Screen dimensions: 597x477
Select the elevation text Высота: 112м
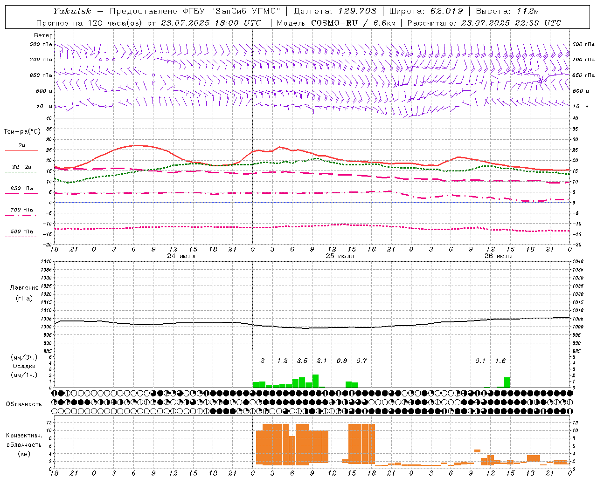507,11
